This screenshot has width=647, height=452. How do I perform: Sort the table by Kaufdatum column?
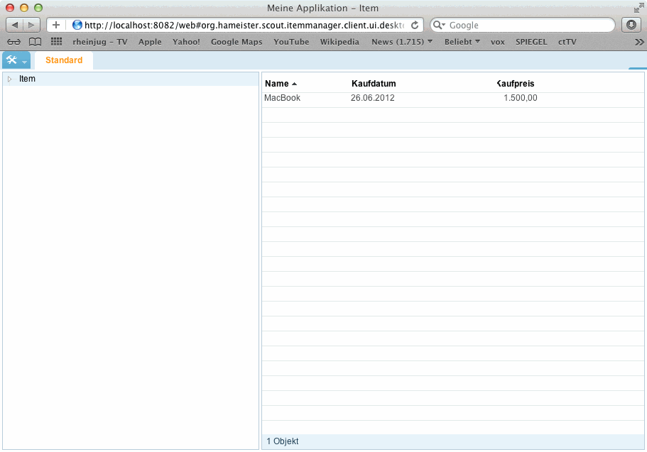[374, 84]
